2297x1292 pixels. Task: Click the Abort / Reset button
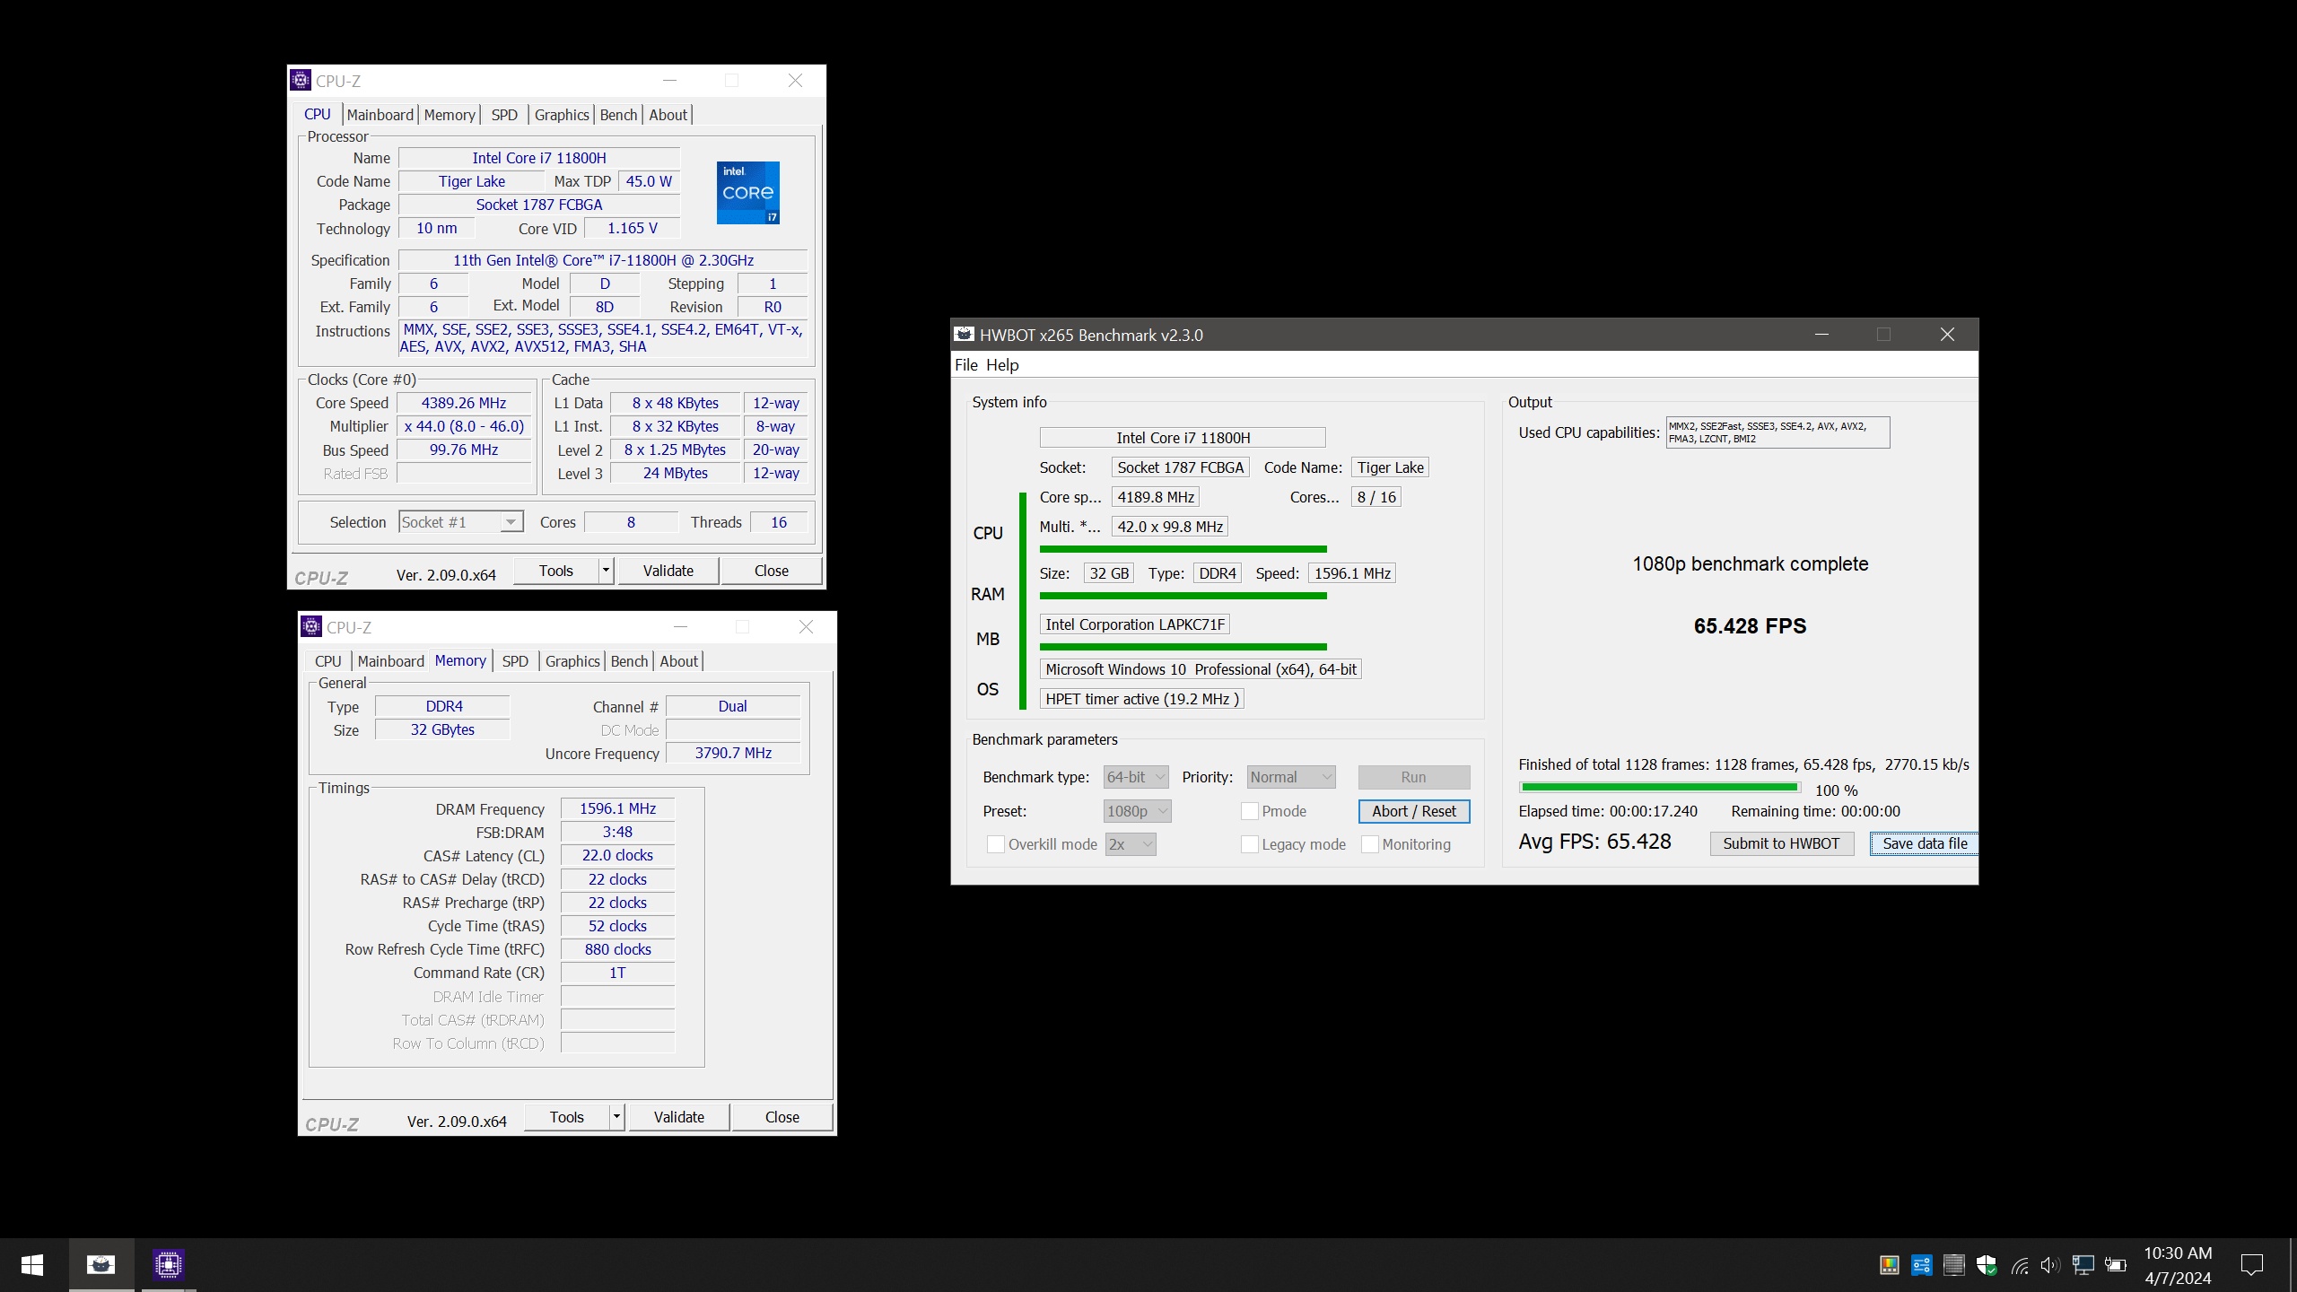click(x=1414, y=811)
